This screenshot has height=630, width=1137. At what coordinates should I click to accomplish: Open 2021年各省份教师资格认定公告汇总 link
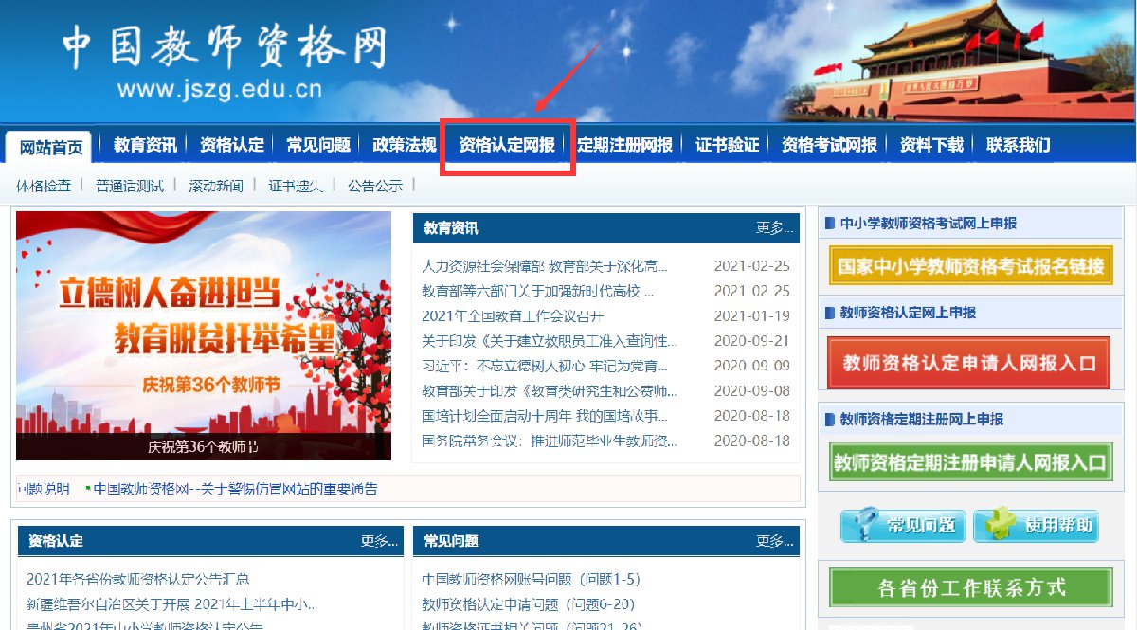[138, 579]
